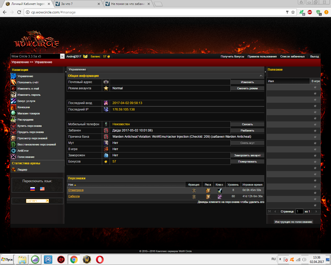The height and width of the screenshot is (265, 331).
Task: Open the Сабелла character link
Action: point(74,196)
